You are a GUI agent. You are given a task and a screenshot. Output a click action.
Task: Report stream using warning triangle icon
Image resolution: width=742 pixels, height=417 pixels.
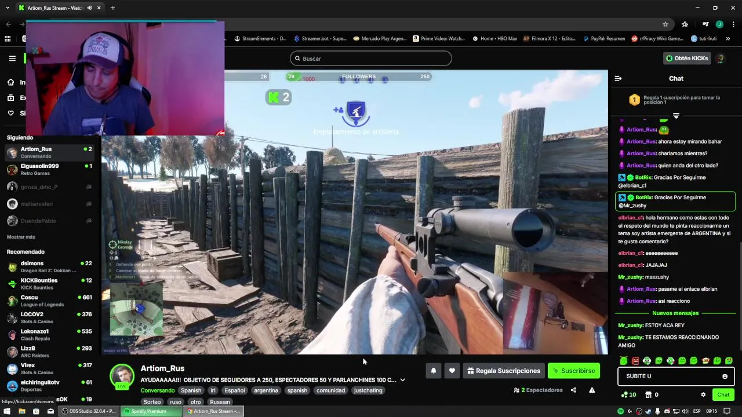(x=592, y=390)
